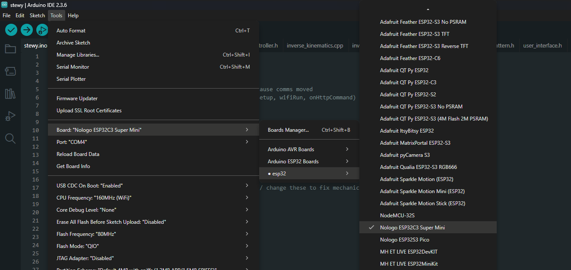The image size is (571, 270).
Task: Expand the esp32 boards submenu
Action: (x=309, y=174)
